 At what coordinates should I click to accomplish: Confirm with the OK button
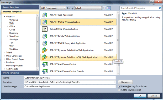[140, 96]
